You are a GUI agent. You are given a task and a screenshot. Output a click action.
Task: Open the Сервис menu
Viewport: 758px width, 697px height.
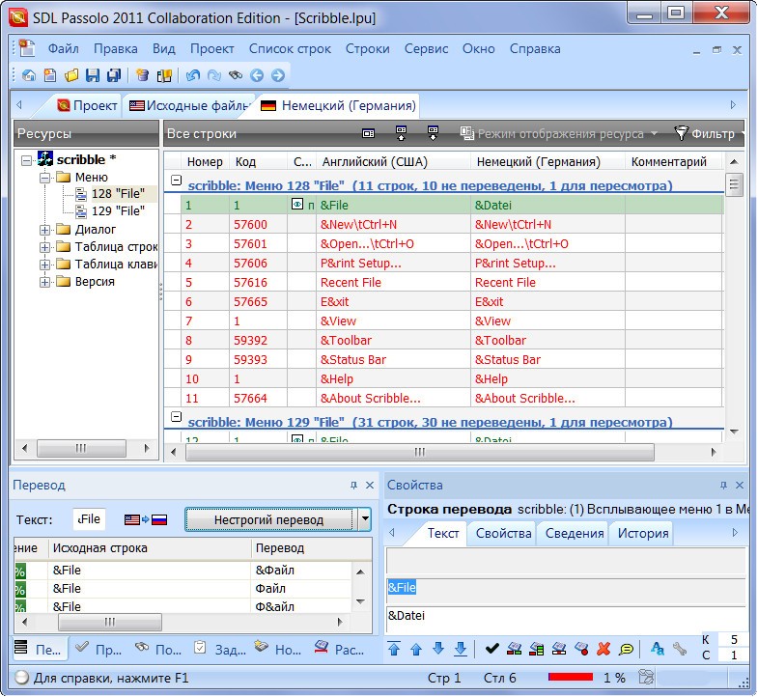tap(426, 49)
